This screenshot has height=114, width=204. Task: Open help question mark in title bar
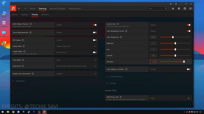pyautogui.click(x=176, y=4)
